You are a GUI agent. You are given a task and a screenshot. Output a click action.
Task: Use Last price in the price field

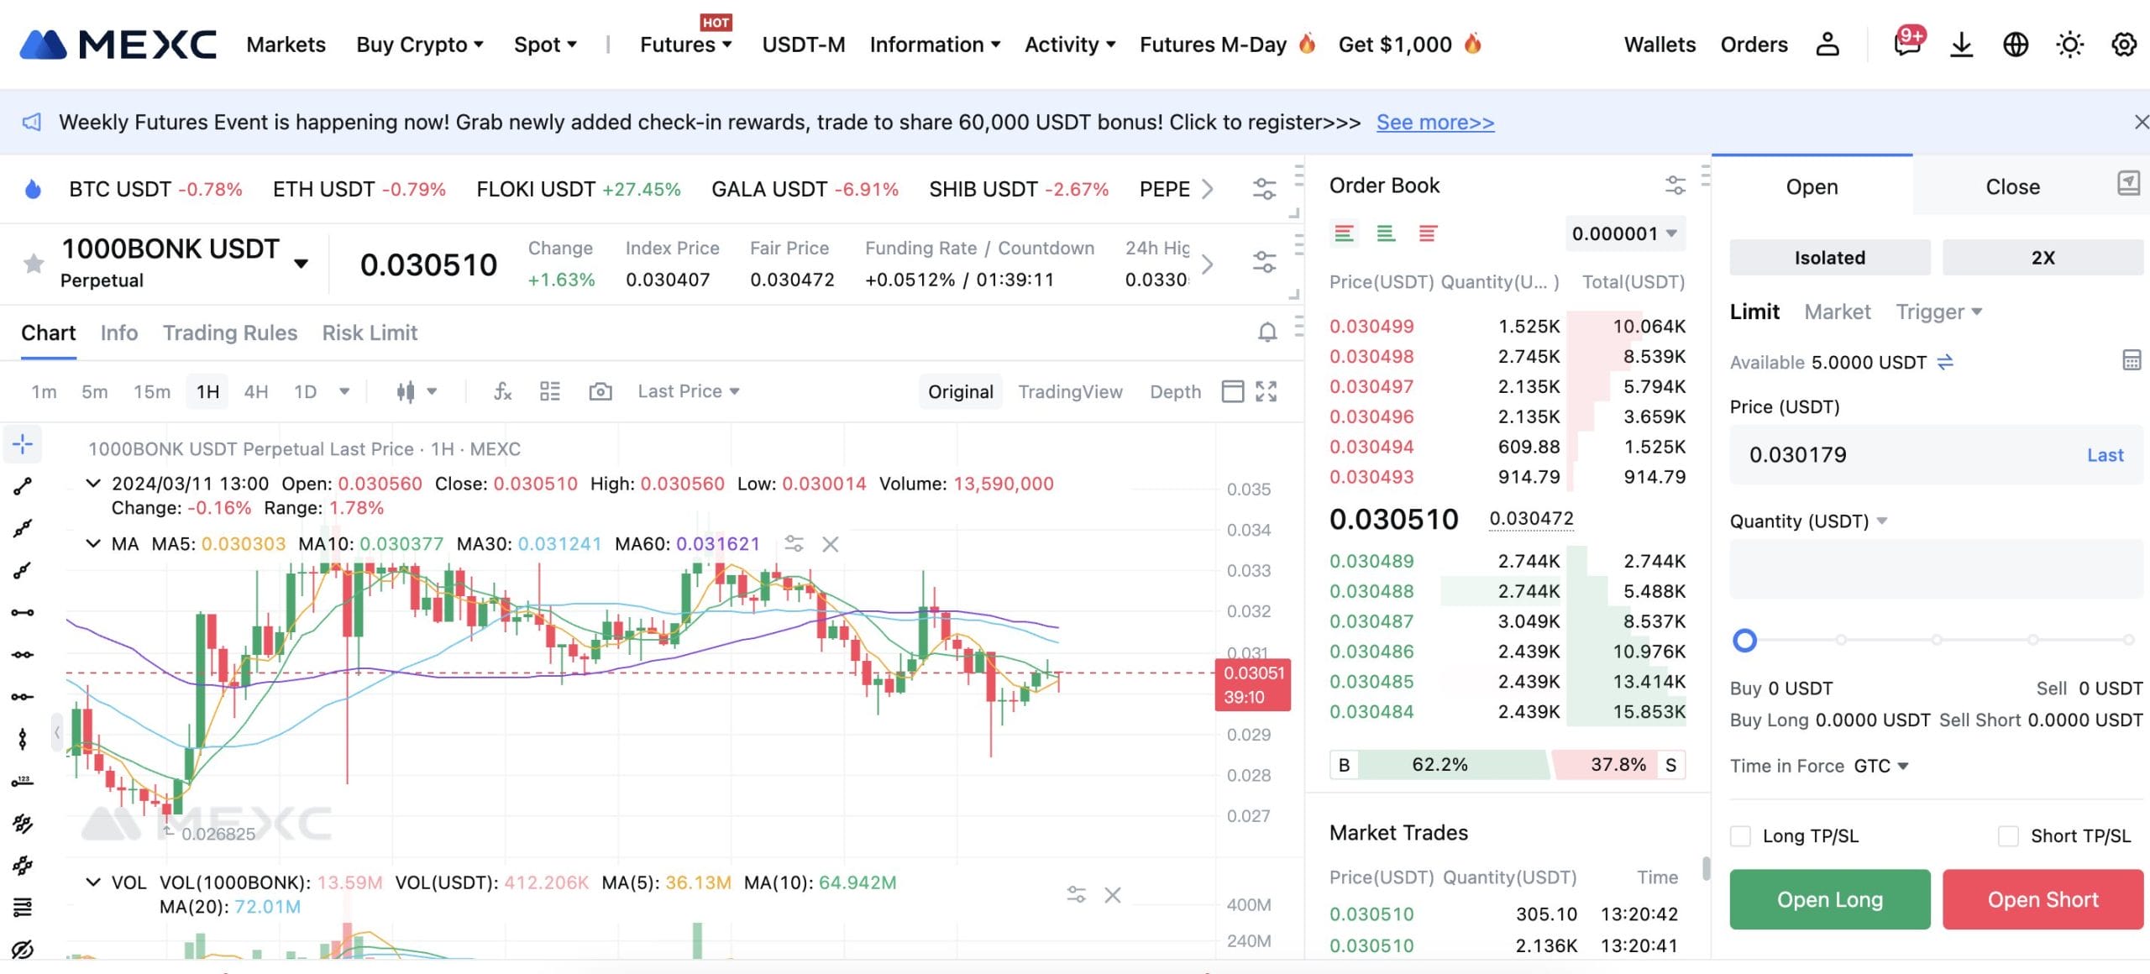[x=2105, y=455]
